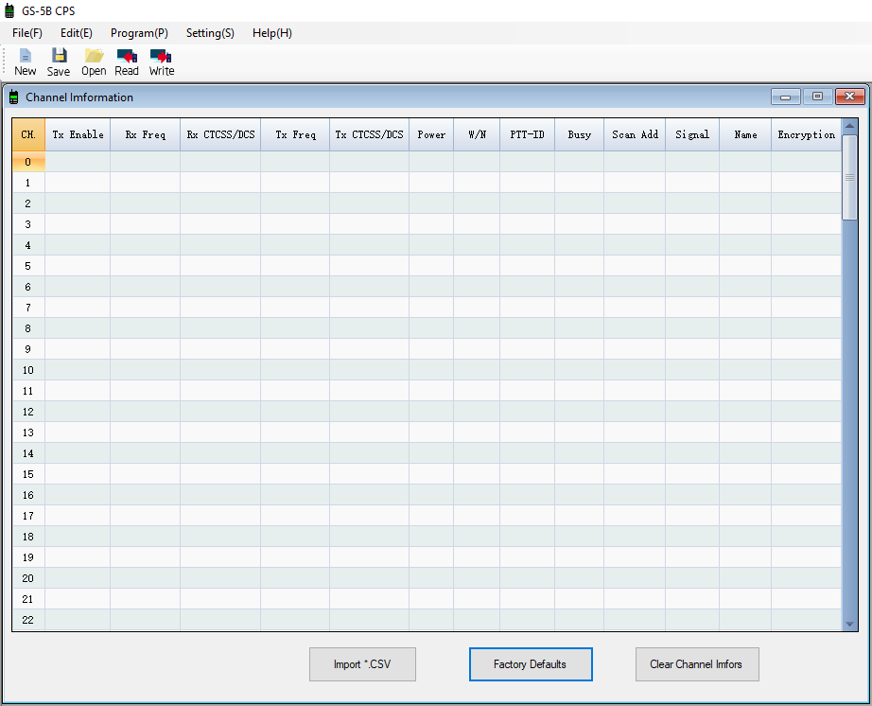Open the Program menu
The height and width of the screenshot is (706, 872).
click(x=139, y=33)
